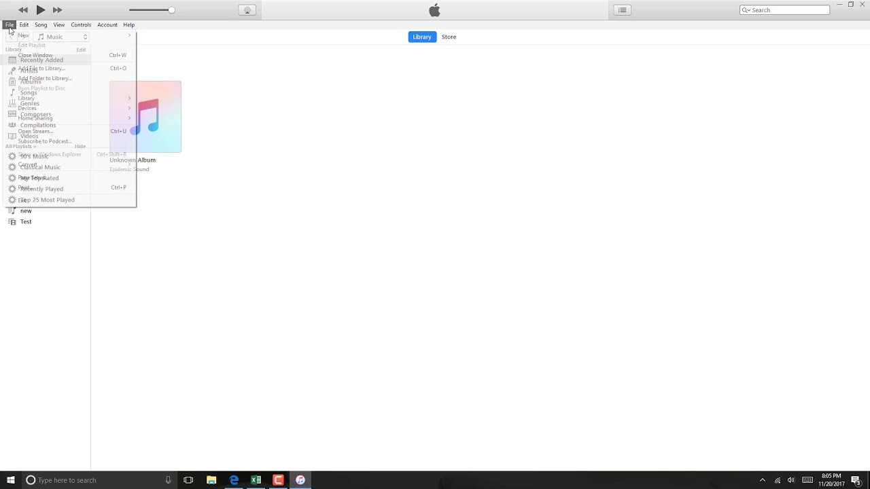
Task: Expand the Devices submenu
Action: click(x=70, y=108)
